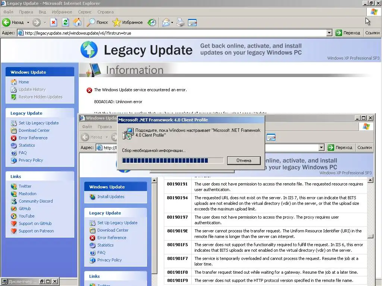Click Mastodon link icon in main sidebar
The image size is (382, 286).
pos(14,194)
